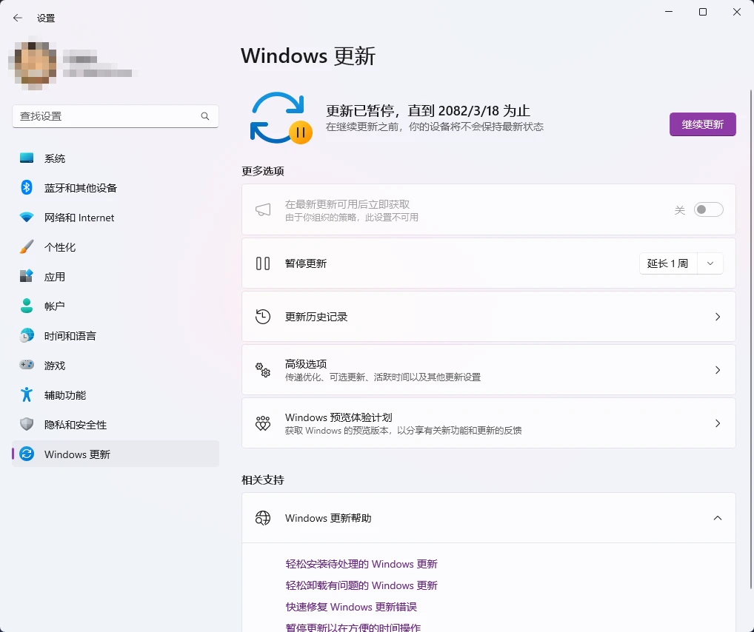Screen dimensions: 754x632
Task: Select the 游戏 Xbox icon
Action: coord(27,365)
